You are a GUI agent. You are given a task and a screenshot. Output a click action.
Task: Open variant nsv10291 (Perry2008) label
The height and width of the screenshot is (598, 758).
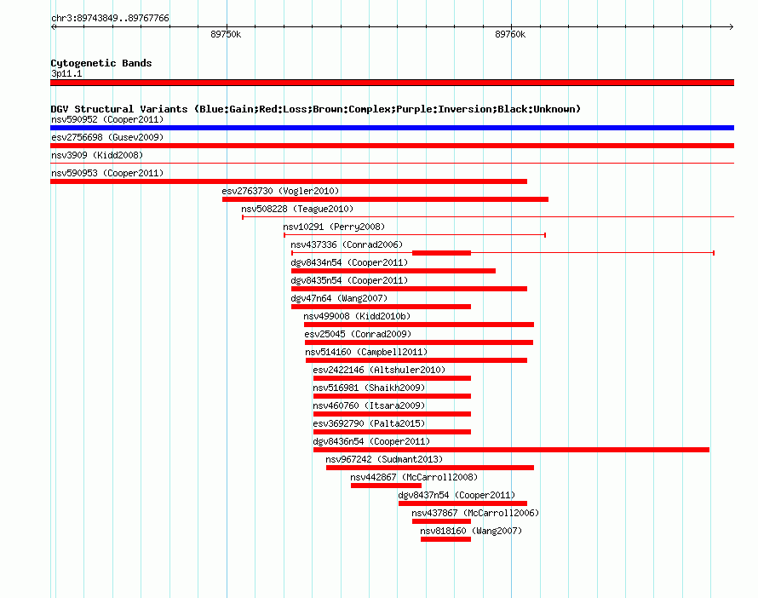tap(334, 227)
